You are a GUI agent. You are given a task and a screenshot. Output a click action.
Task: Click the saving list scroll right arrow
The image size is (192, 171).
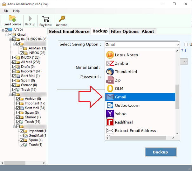[173, 138]
